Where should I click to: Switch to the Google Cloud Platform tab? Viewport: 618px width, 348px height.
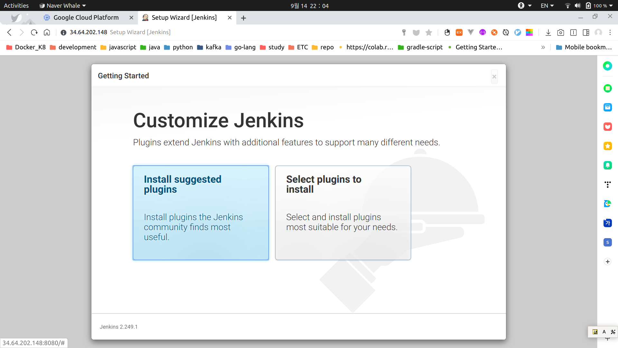(86, 18)
